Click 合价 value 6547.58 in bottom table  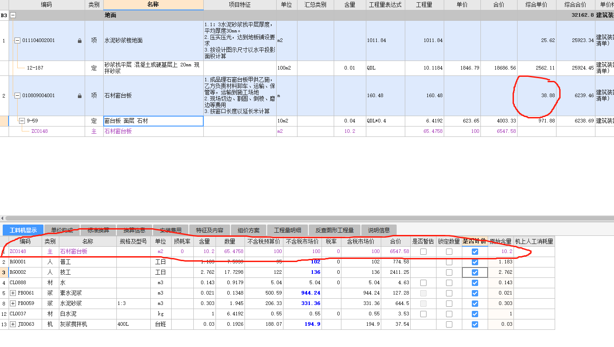(400, 252)
